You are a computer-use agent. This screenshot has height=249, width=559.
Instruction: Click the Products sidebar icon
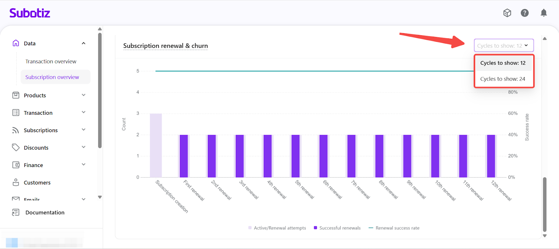(16, 95)
